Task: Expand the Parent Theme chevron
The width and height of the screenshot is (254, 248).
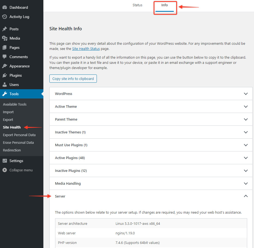Action: 246,119
